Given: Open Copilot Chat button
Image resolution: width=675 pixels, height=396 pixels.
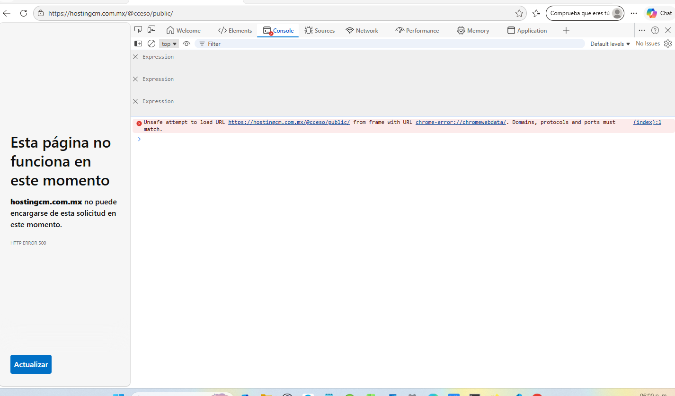Looking at the screenshot, I should pos(659,13).
